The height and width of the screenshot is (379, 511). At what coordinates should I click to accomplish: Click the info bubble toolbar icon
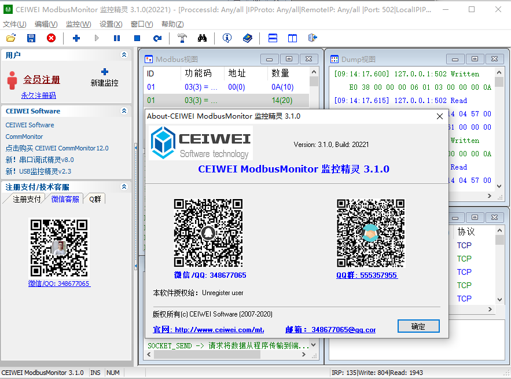tap(227, 38)
